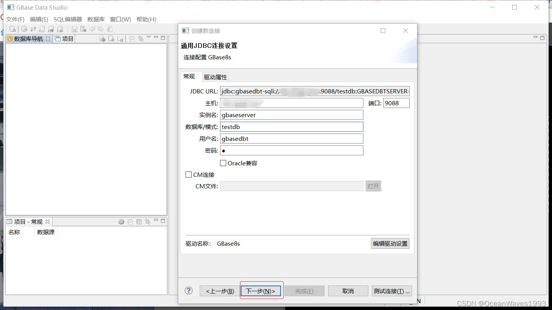Click the JDBC URL field
The image size is (552, 310).
pos(315,91)
